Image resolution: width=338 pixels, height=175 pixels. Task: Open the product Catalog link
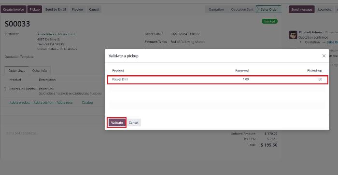click(x=87, y=103)
